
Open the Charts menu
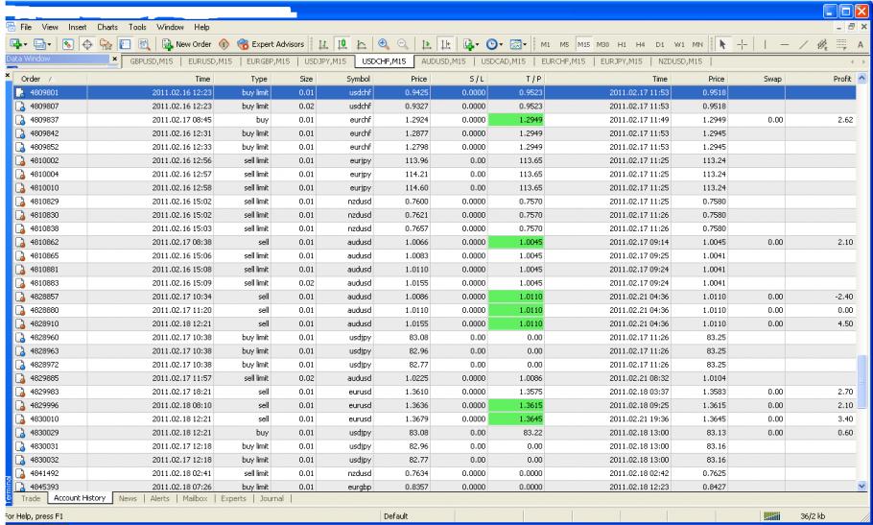tap(106, 27)
